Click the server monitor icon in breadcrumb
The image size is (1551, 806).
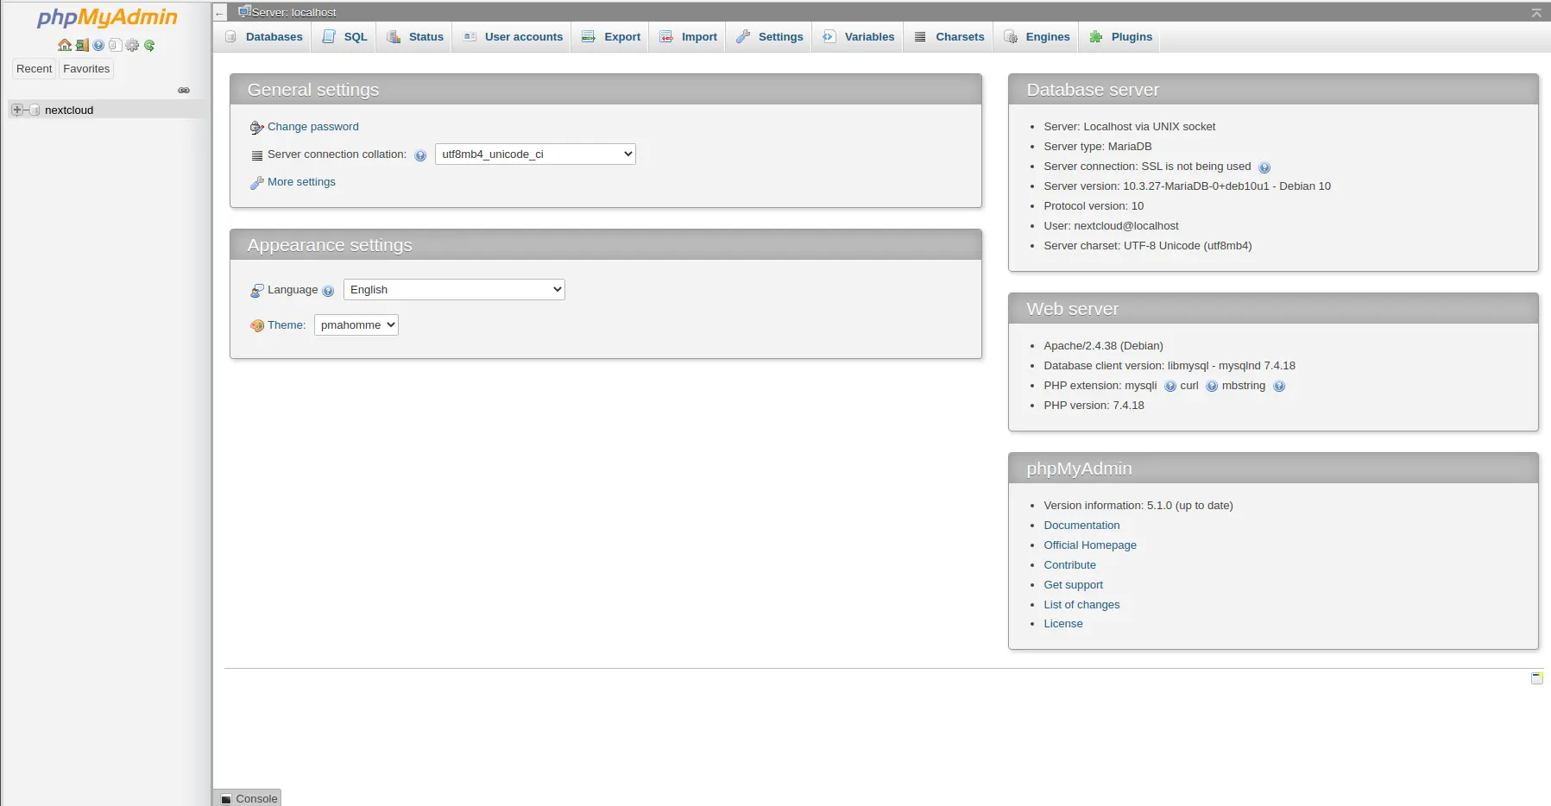click(244, 12)
